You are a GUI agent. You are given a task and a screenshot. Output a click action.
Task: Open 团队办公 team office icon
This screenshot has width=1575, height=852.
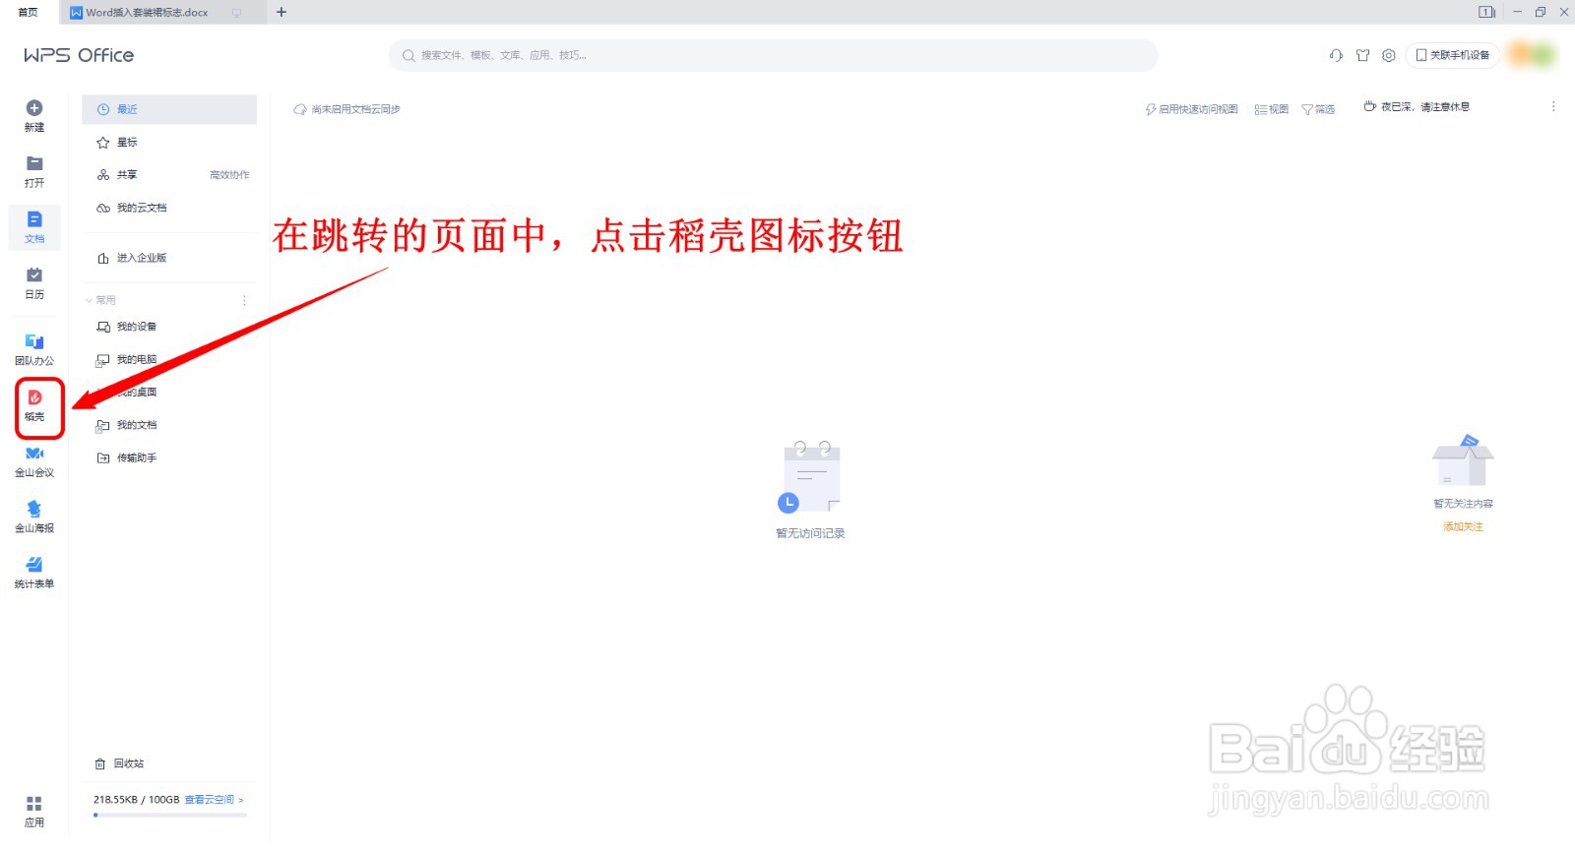[x=34, y=341]
